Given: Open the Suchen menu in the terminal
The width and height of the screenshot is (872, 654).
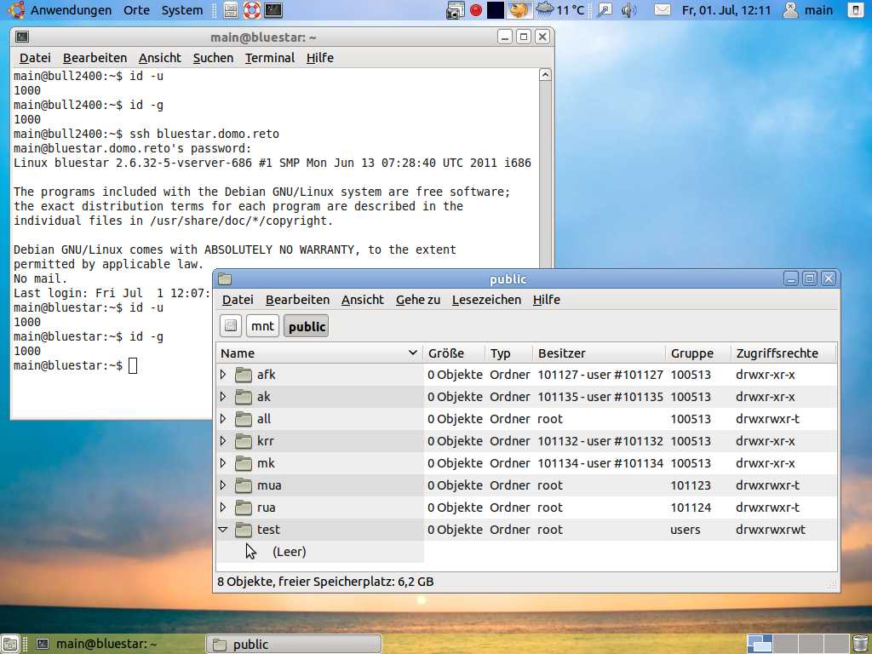Looking at the screenshot, I should (213, 58).
